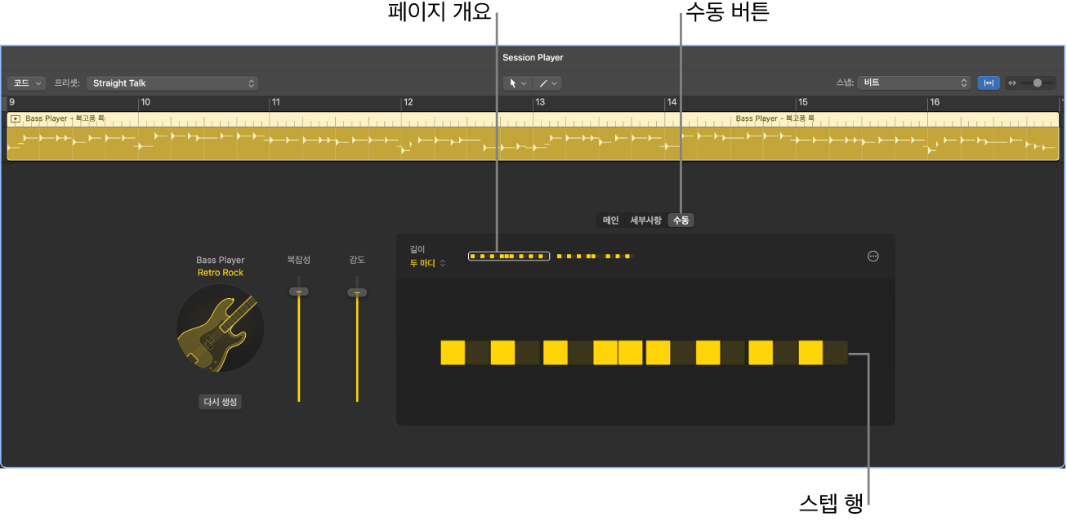This screenshot has height=526, width=1067.
Task: Click the 복잡성 slider handle
Action: (299, 292)
